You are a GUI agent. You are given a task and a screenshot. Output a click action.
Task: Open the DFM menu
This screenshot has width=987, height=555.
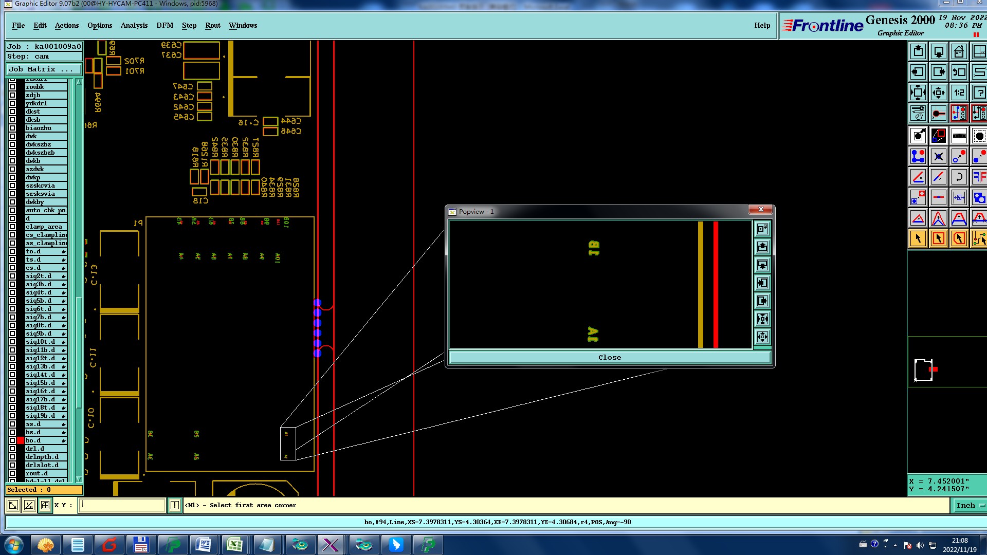click(164, 25)
